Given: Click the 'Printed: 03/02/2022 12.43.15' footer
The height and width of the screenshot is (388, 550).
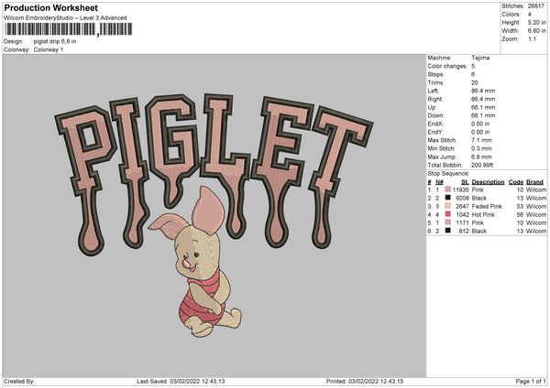Looking at the screenshot, I should (x=365, y=382).
